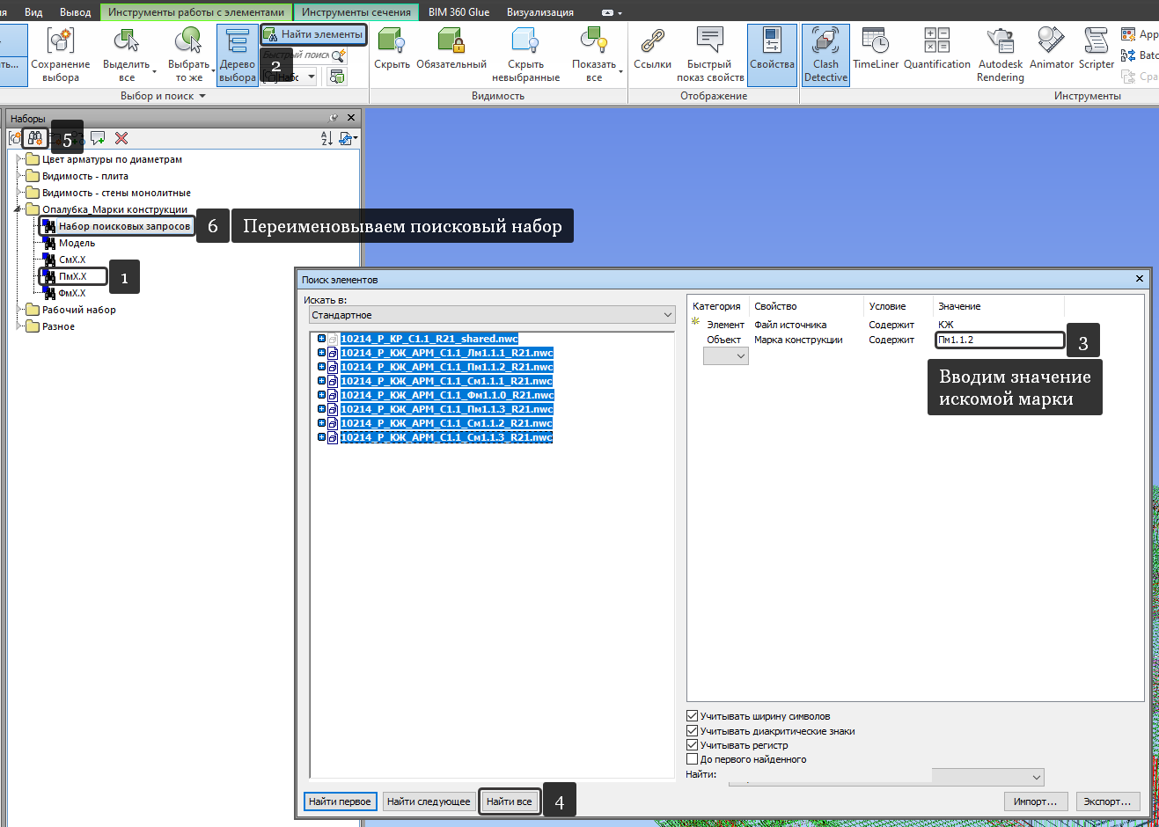Screen dimensions: 1159x827
Task: Open the Animator tool
Action: click(x=1051, y=51)
